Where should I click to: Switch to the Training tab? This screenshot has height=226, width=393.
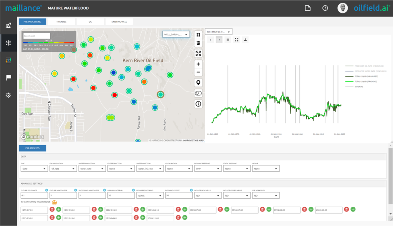61,22
